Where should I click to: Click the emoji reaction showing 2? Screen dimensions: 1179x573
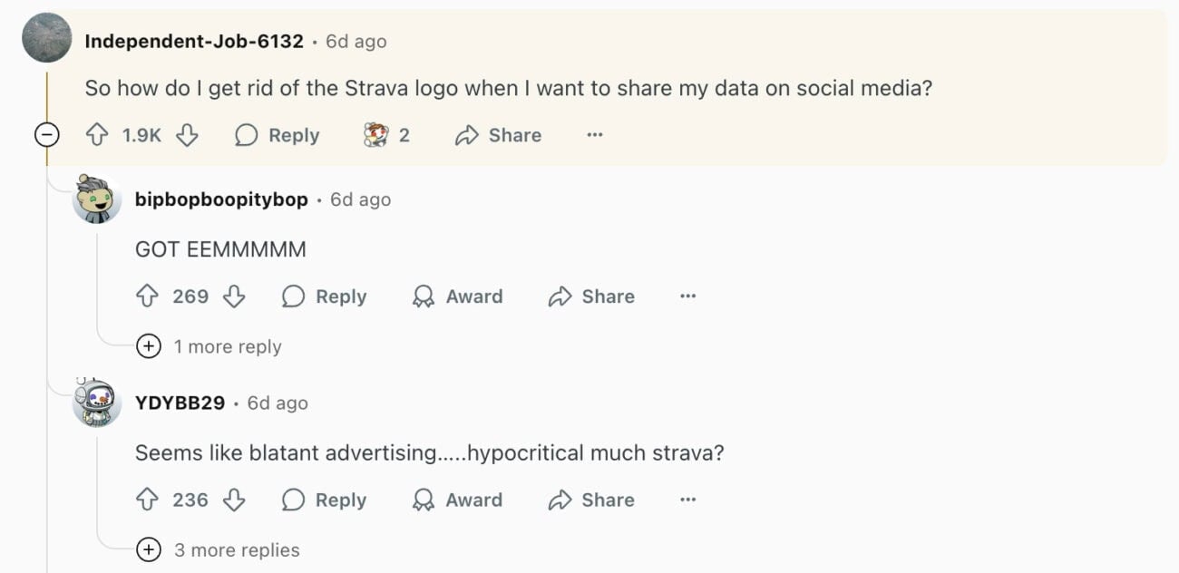pos(385,134)
